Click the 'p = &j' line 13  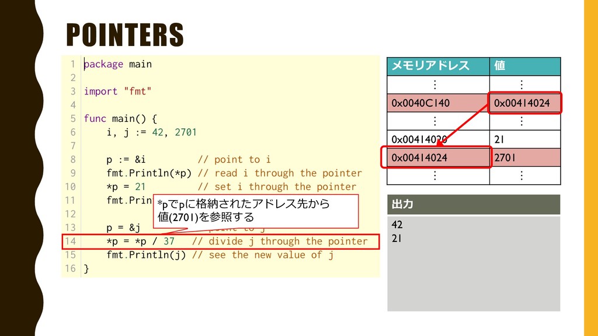124,228
